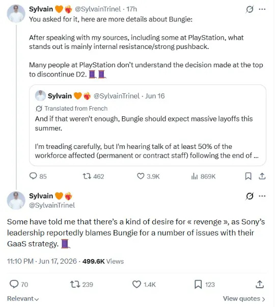276x307 pixels.
Task: Share the first tweet via share icon
Action: (x=262, y=176)
